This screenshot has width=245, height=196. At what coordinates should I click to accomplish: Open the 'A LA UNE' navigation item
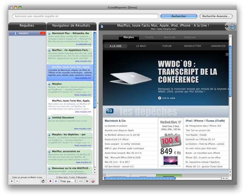pyautogui.click(x=115, y=46)
